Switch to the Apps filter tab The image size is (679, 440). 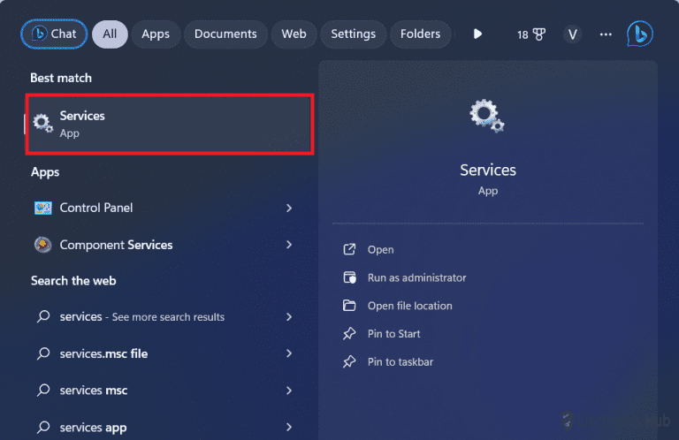coord(156,34)
